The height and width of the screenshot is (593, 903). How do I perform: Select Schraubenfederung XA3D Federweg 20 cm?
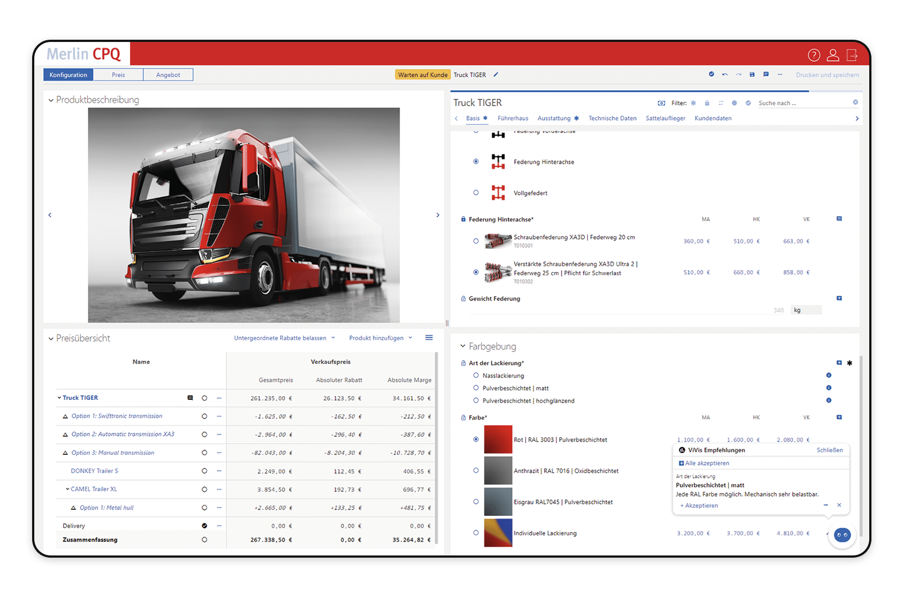[476, 241]
